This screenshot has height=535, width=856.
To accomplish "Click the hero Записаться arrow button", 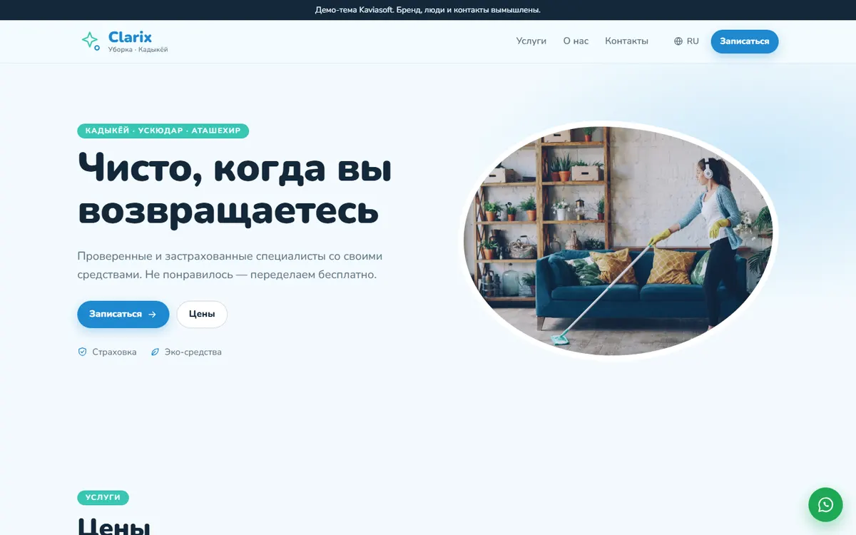I will (x=123, y=314).
